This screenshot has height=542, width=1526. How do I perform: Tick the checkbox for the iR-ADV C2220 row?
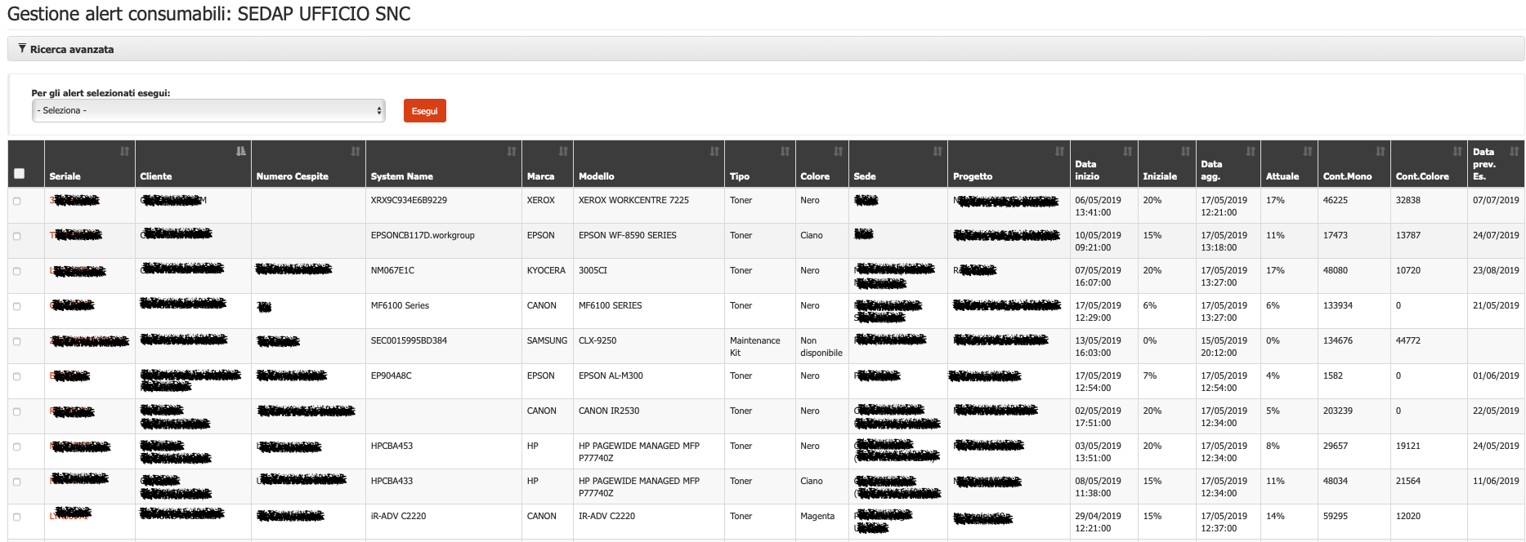[x=17, y=517]
